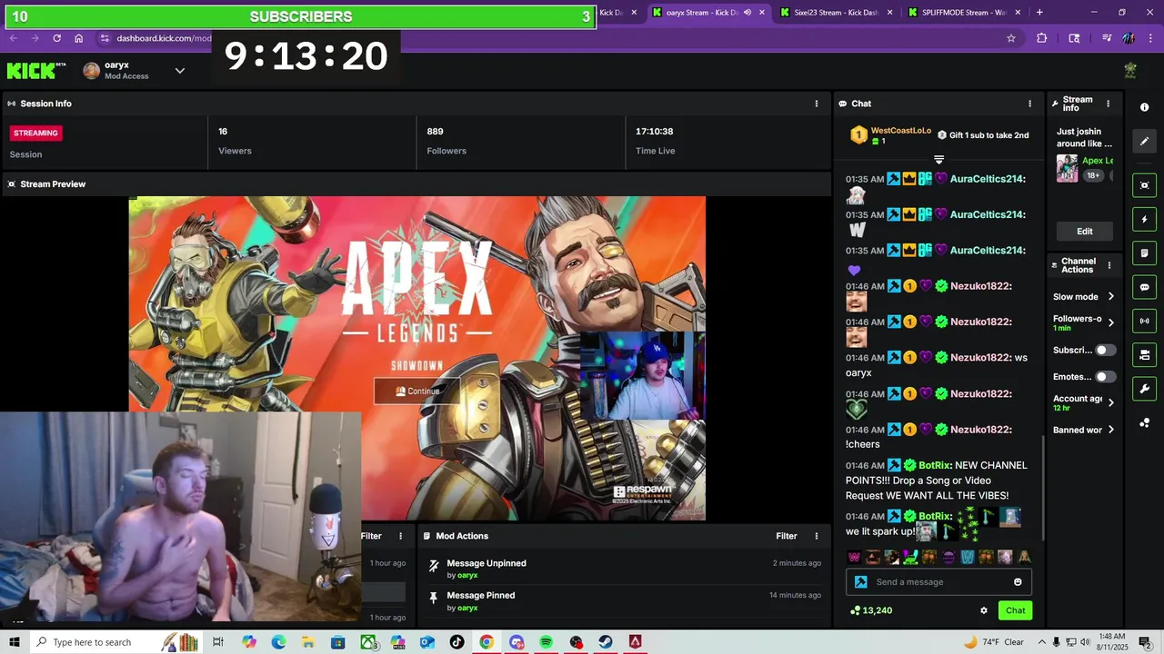Viewport: 1164px width, 654px height.
Task: Close the Sixel23 Stream tab
Action: click(889, 13)
